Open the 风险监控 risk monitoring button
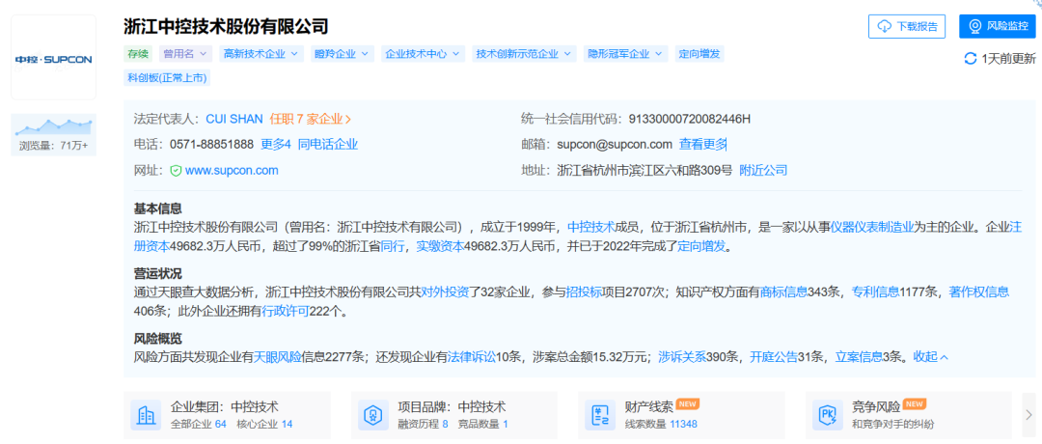Viewport: 1042px width, 444px height. point(998,27)
